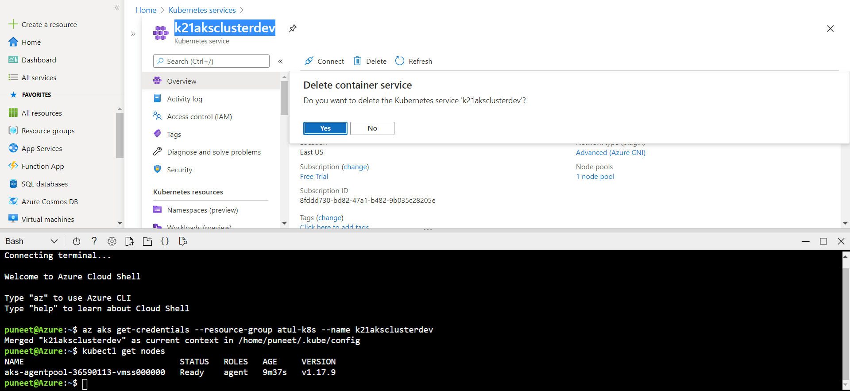Open Cloud Shell upload/download files icon
The image size is (850, 391).
pyautogui.click(x=129, y=241)
